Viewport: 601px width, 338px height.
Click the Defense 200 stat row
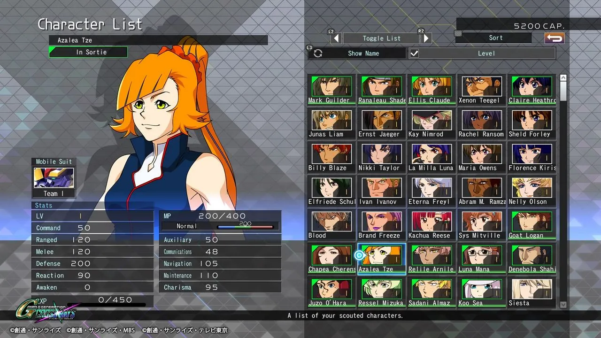pyautogui.click(x=92, y=263)
